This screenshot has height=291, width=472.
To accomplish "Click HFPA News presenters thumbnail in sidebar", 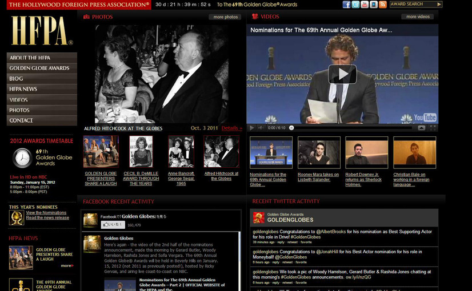I will [21, 258].
